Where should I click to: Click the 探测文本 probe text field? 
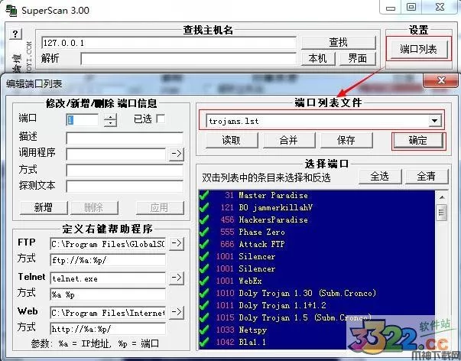[125, 187]
